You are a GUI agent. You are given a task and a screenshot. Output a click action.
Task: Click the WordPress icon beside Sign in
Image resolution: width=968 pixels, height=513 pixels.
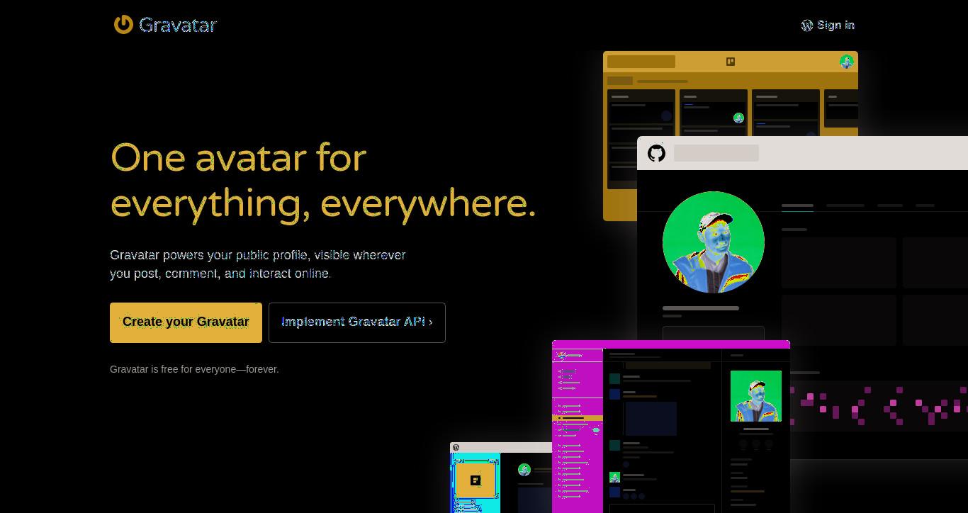[x=806, y=26]
